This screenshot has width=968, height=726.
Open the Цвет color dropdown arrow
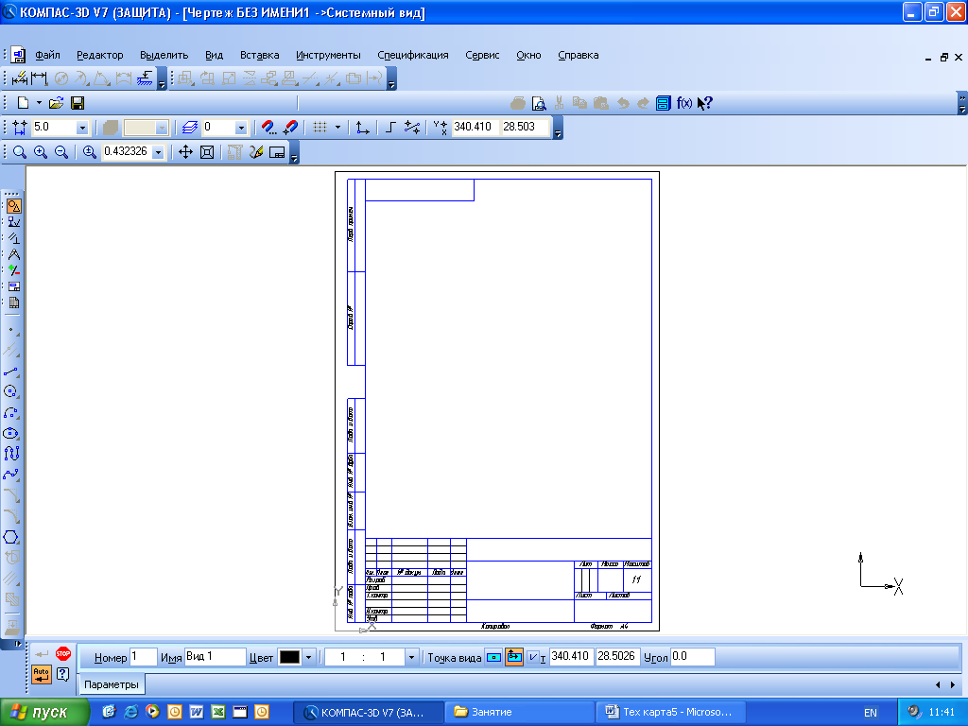pyautogui.click(x=309, y=657)
